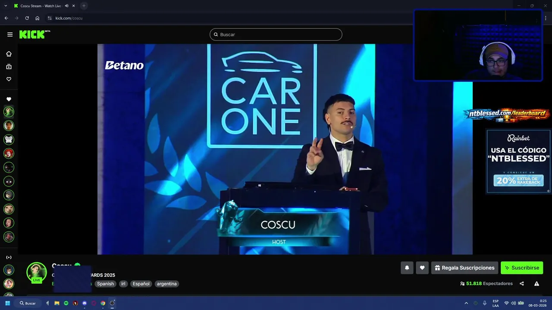Open Spotify from taskbar

66,303
